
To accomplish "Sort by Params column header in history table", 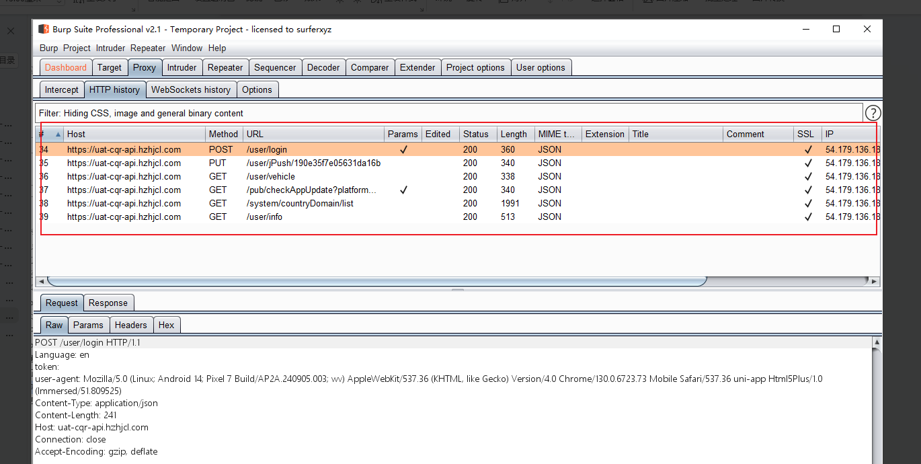I will pyautogui.click(x=403, y=134).
